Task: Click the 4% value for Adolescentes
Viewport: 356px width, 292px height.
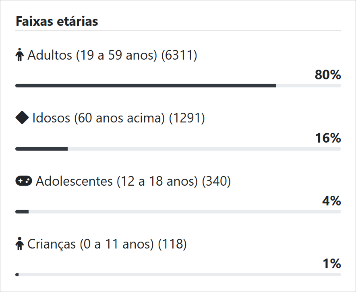Action: coord(331,201)
